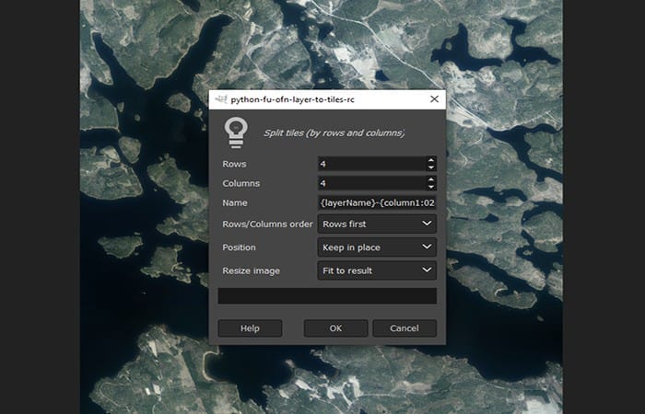Decrease the Rows value with down arrow
This screenshot has width=645, height=414.
point(430,167)
